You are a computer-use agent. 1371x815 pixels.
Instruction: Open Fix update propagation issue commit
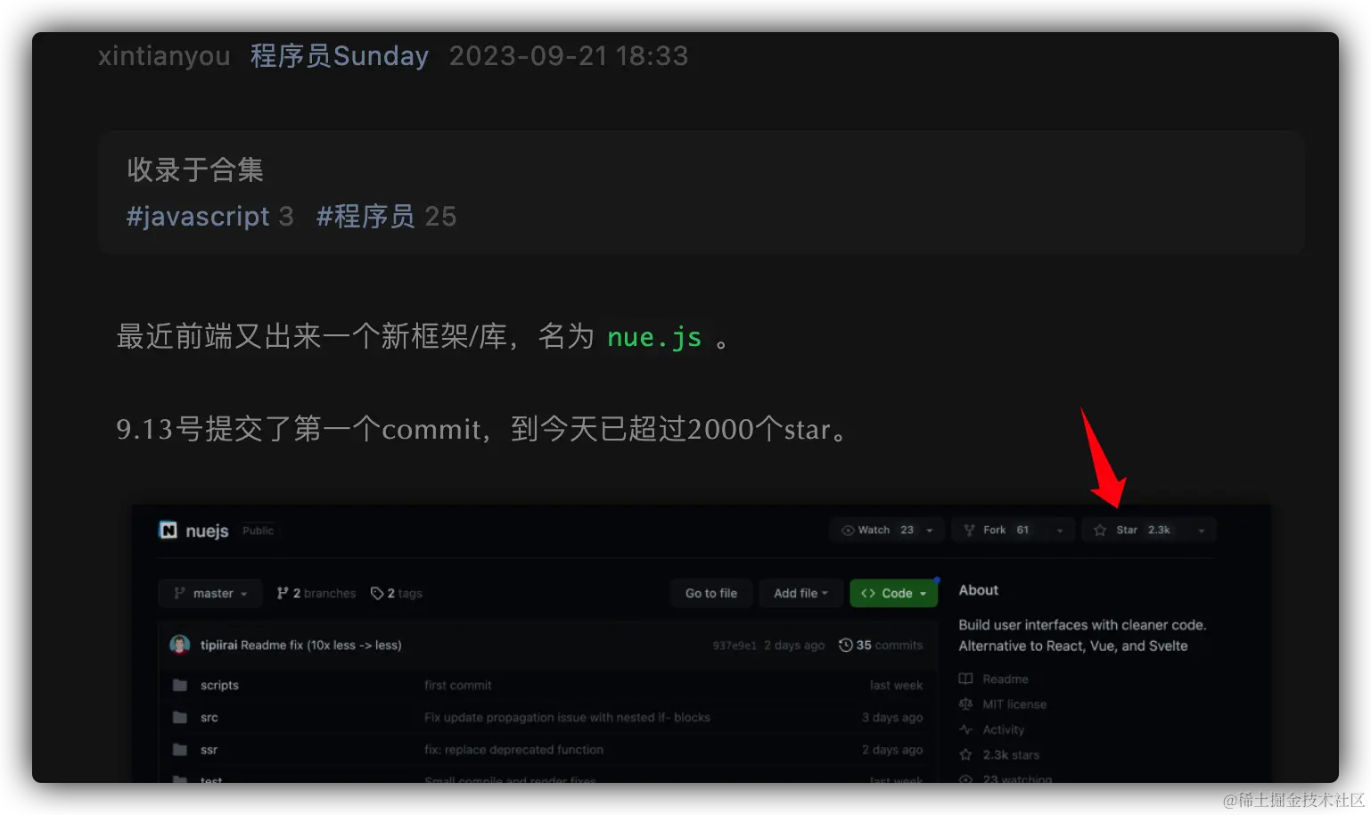point(567,717)
